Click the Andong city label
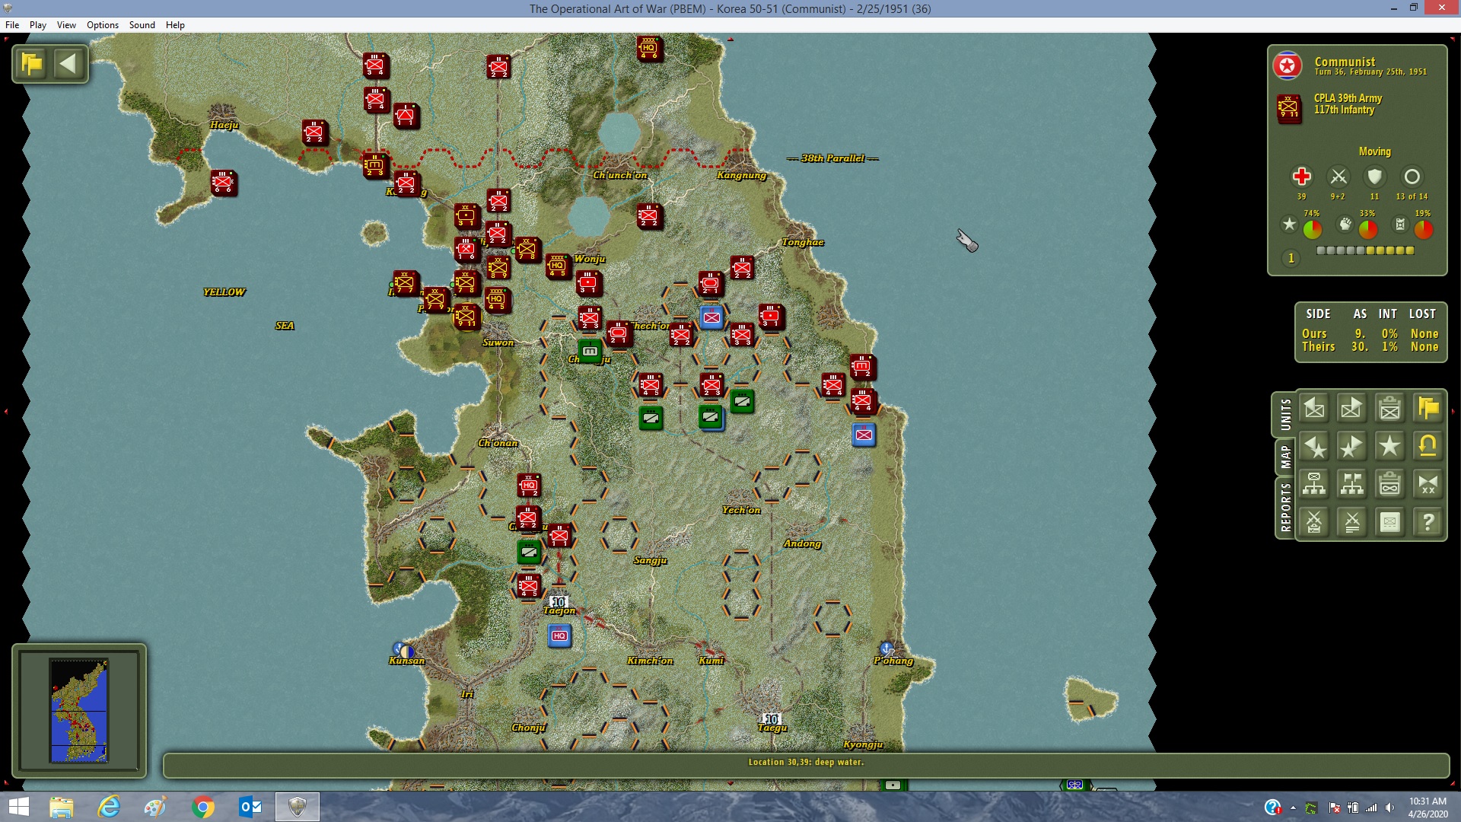This screenshot has height=822, width=1461. [802, 543]
